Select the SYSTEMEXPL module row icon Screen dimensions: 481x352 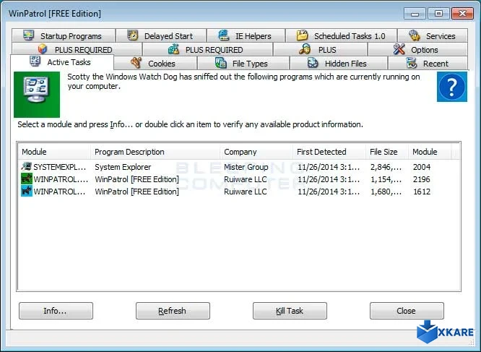27,167
